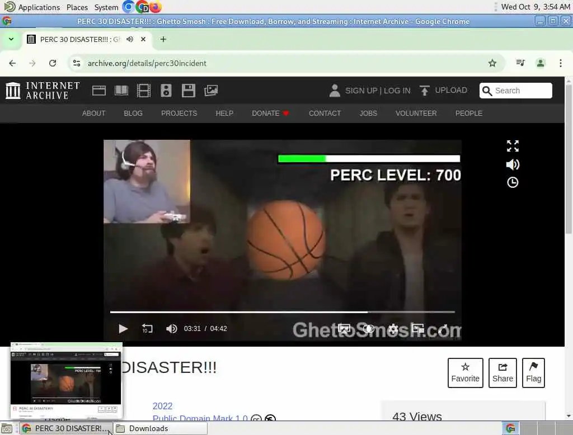Viewport: 573px width, 435px height.
Task: Open the Places menu
Action: [77, 7]
